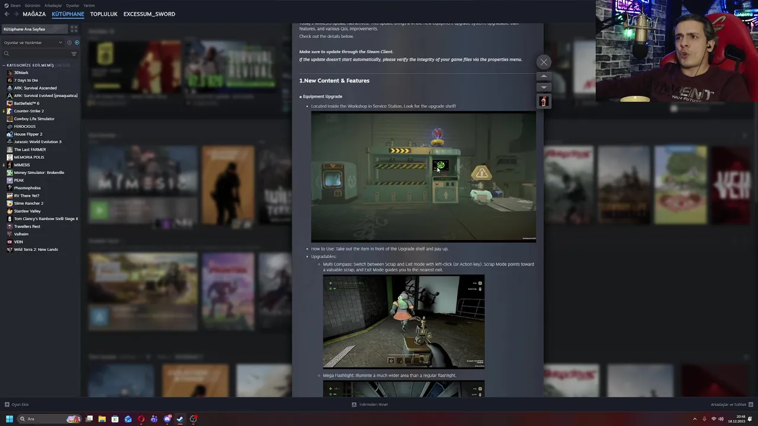Open Discord from the taskbar
Viewport: 758px width, 426px height.
(167, 419)
